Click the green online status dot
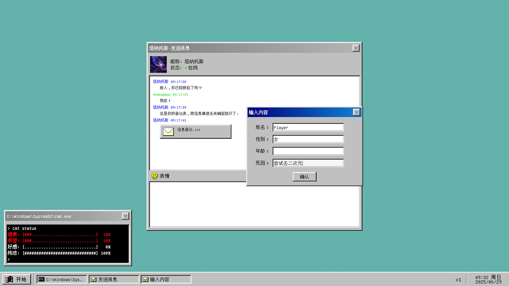Image resolution: width=509 pixels, height=286 pixels. 186,68
